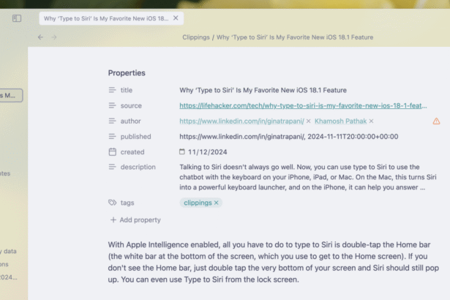Edit the published property value
This screenshot has width=450, height=300.
289,137
